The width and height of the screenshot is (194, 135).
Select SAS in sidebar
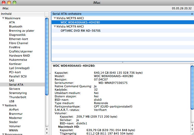[11, 80]
